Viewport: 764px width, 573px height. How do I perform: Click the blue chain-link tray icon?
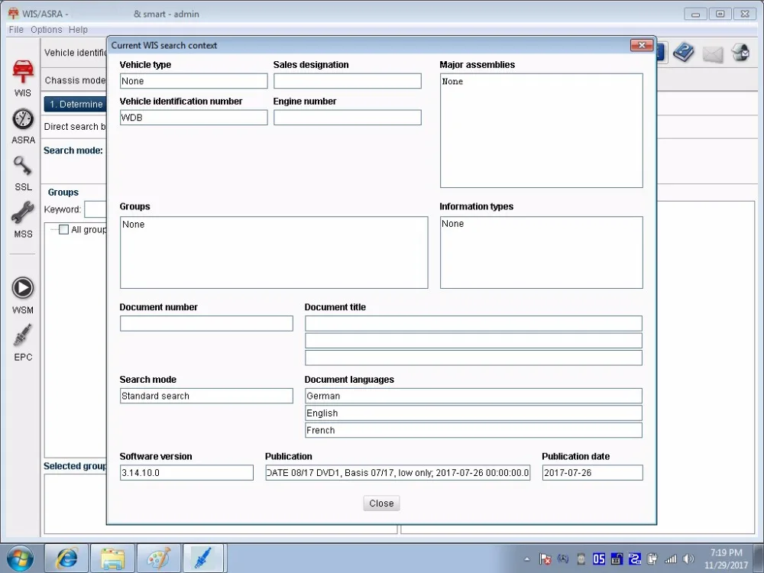click(634, 559)
